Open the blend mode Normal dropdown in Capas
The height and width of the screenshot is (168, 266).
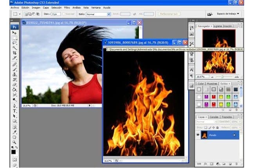click(x=206, y=122)
